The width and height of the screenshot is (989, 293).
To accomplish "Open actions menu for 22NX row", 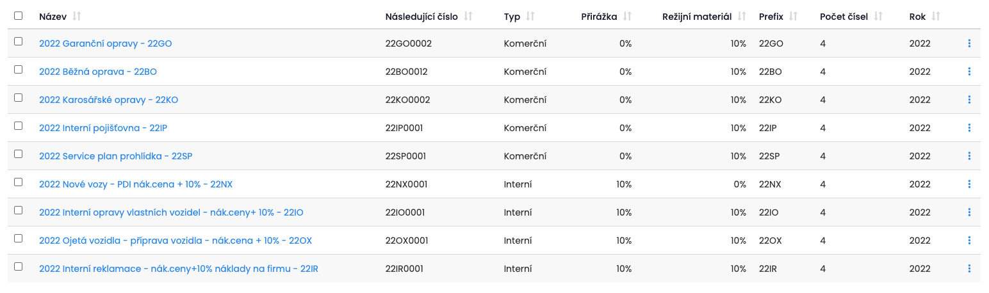I will coord(969,184).
